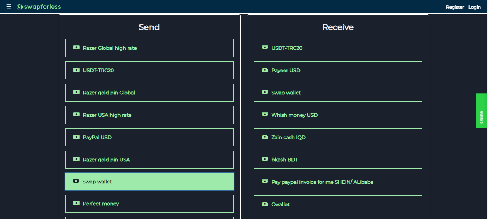Select the Pay paypal invoice SHEIN/ALibaba option
Screen dimensions: 488x219
pyautogui.click(x=338, y=182)
